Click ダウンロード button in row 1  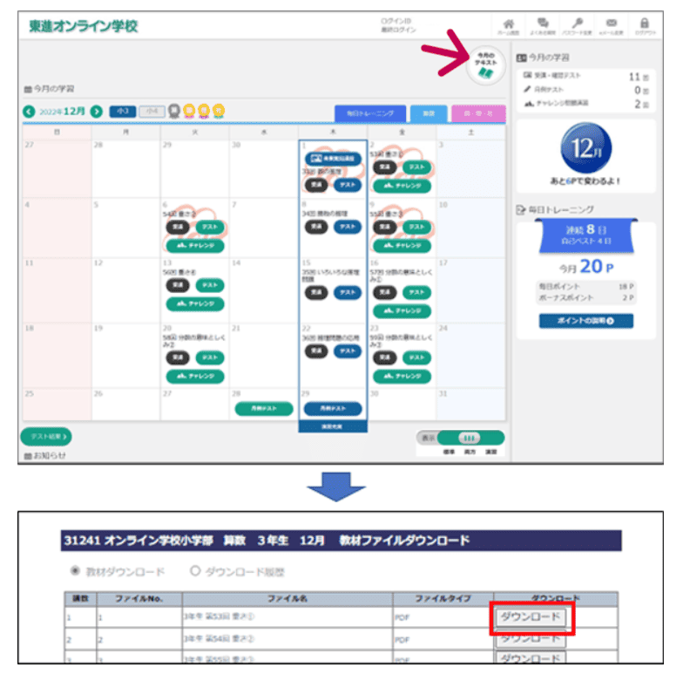[531, 617]
